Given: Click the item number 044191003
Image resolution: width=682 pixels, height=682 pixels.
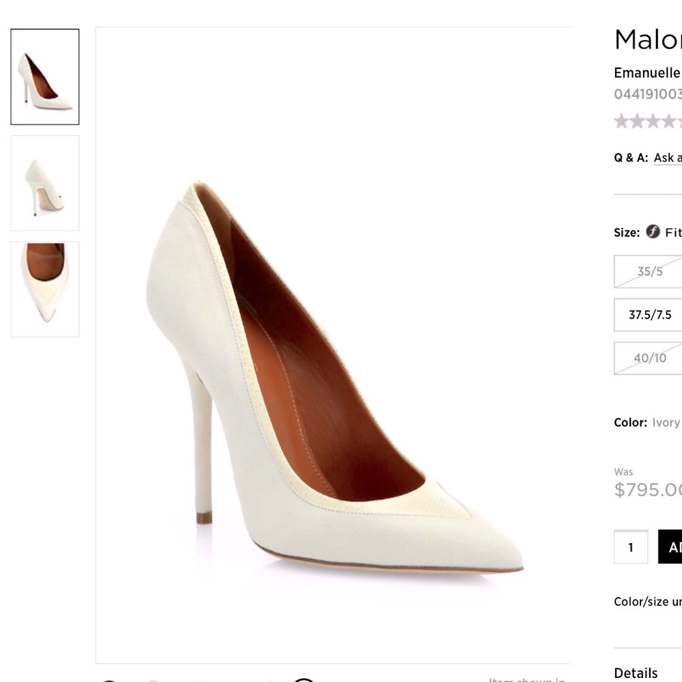Looking at the screenshot, I should (648, 94).
